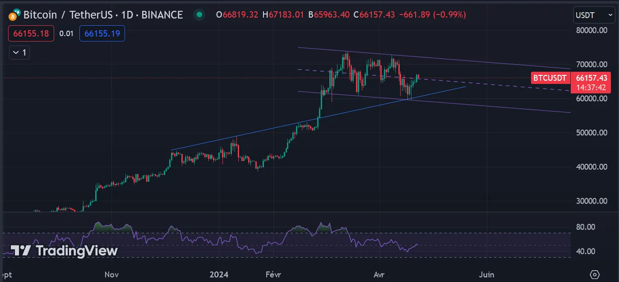Collapse the indicator legend chevron labeled 1
Viewport: 619px width, 282px height.
click(19, 53)
